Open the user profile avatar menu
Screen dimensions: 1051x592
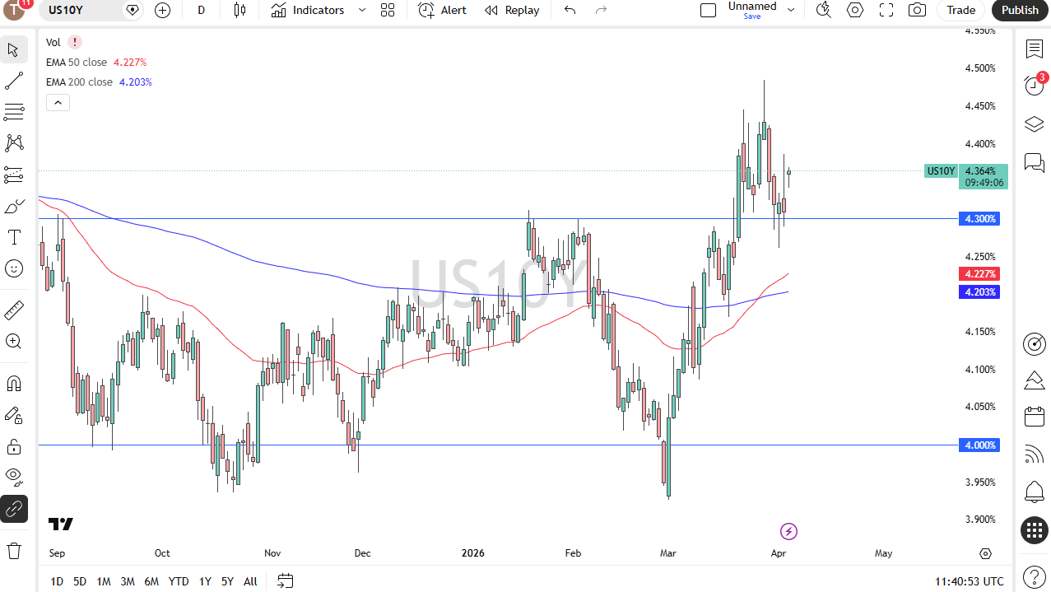tap(16, 10)
